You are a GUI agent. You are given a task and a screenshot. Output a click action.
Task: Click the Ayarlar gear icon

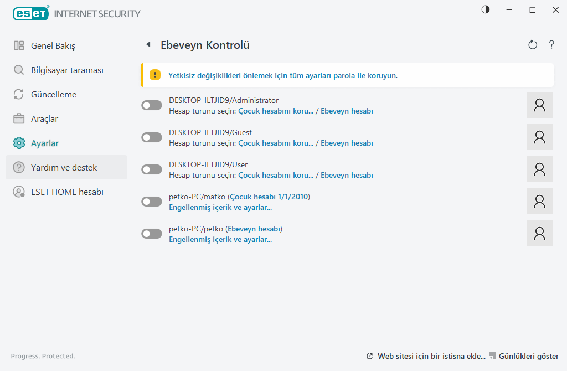coord(19,143)
